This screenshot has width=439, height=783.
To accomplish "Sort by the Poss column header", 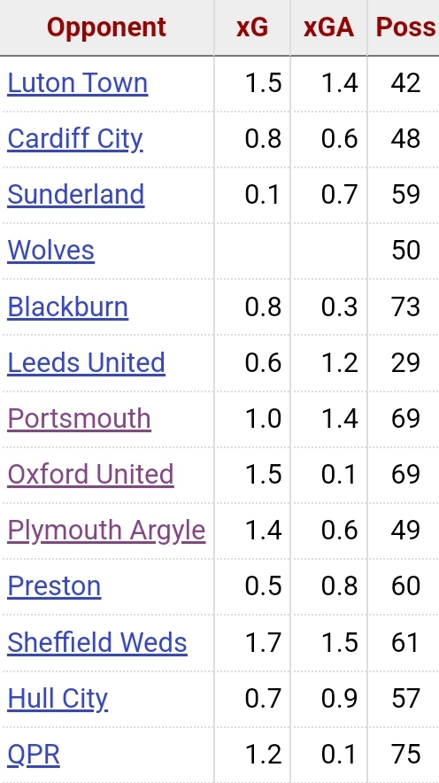I will (404, 27).
